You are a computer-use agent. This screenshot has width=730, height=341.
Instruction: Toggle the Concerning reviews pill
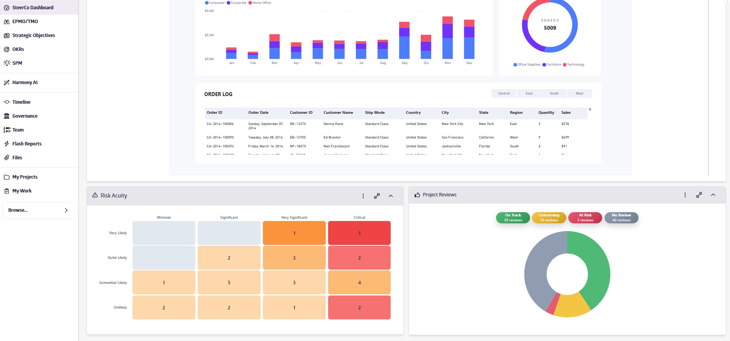(x=549, y=218)
